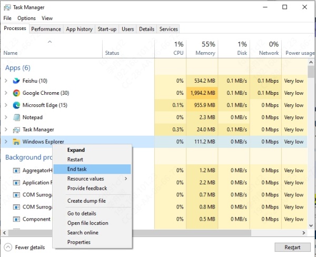
Task: Select the Processes tab
Action: (x=15, y=28)
